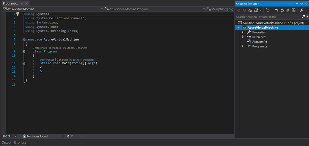Click the 'args' parameter in Main
This screenshot has width=309, height=146.
coord(92,63)
